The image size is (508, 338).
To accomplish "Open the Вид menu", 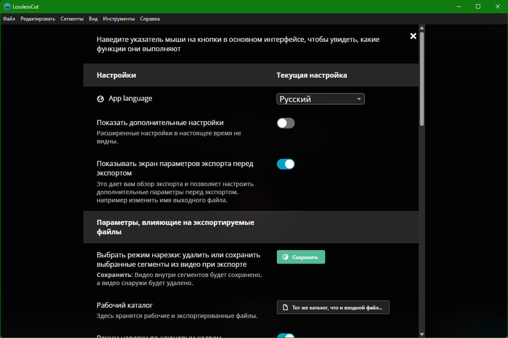I will pos(93,19).
